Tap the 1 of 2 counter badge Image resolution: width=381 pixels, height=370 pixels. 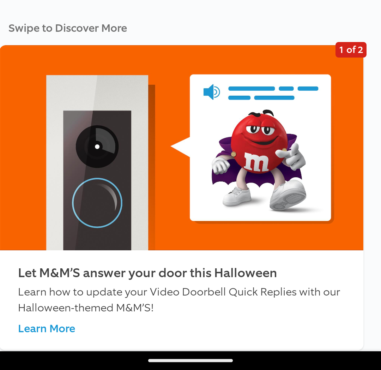351,50
